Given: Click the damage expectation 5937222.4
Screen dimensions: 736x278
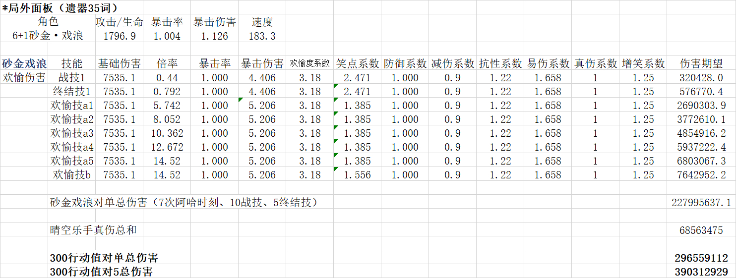Looking at the screenshot, I should tap(701, 147).
